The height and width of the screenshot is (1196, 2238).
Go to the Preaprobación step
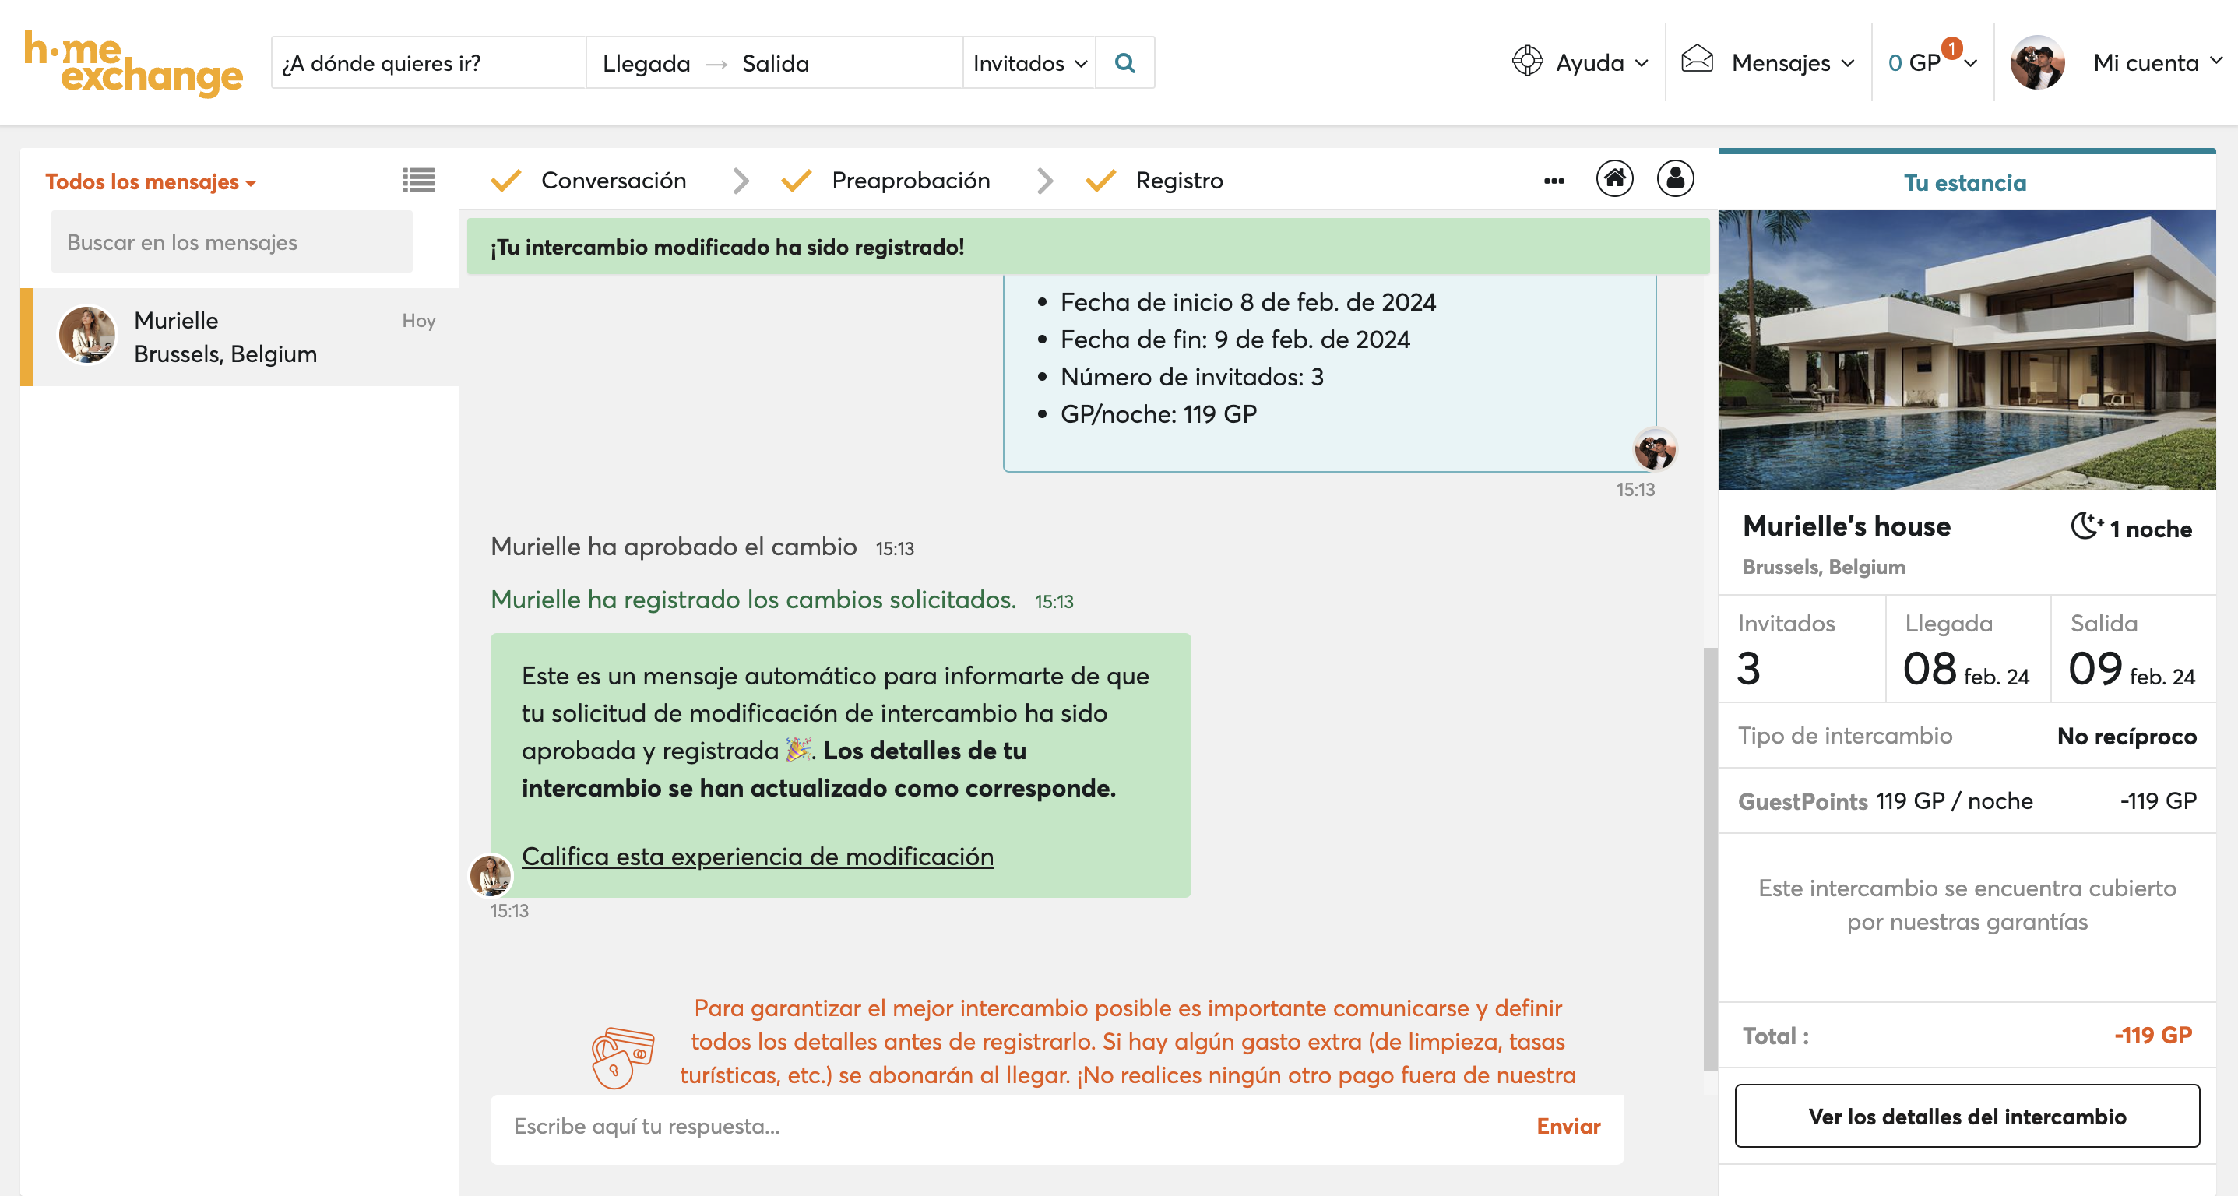pyautogui.click(x=910, y=181)
